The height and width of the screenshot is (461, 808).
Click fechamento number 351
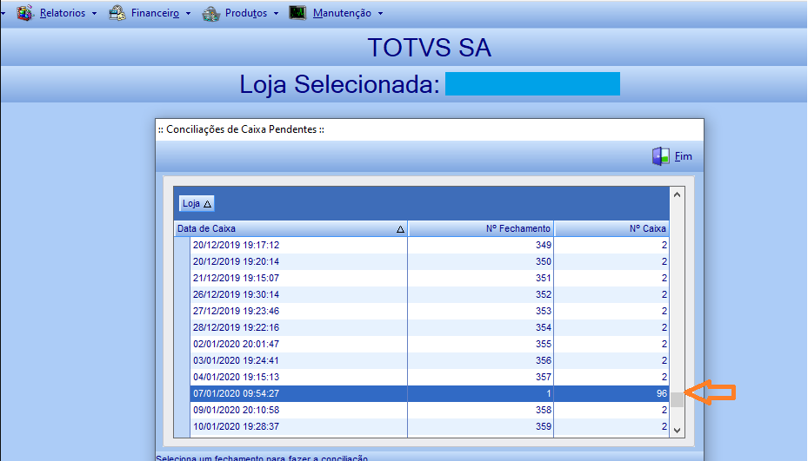pyautogui.click(x=543, y=278)
